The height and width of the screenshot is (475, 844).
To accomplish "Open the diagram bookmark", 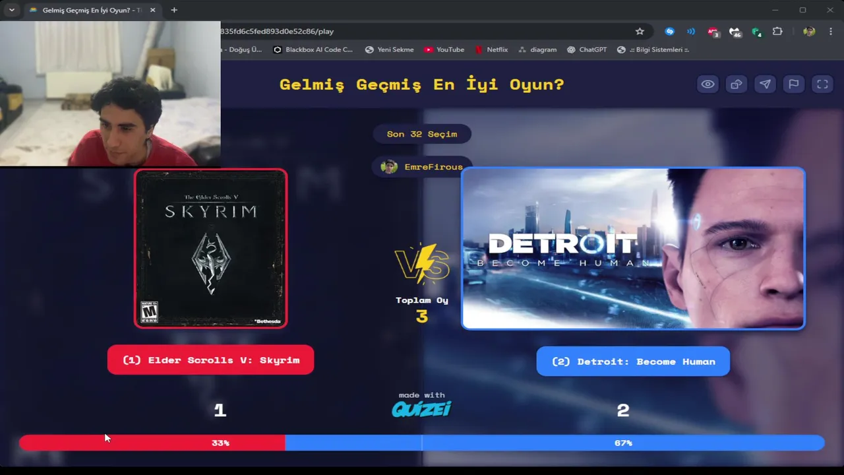I will 537,49.
